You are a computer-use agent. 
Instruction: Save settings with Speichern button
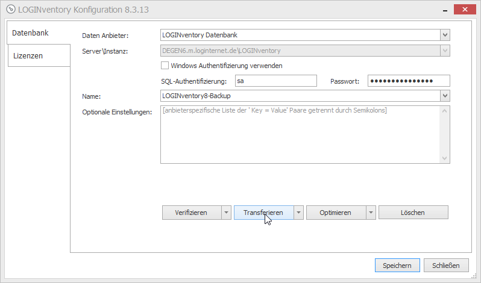(397, 265)
